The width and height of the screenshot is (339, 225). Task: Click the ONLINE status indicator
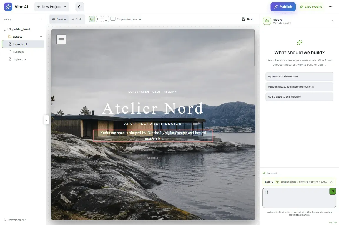(333, 222)
